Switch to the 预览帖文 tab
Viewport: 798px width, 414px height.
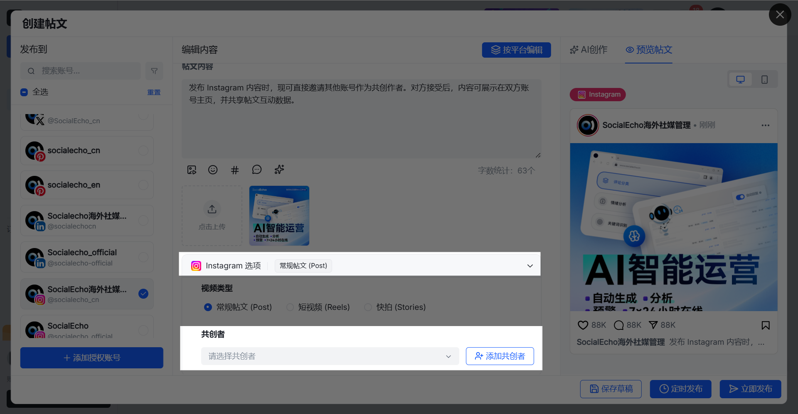coord(649,50)
